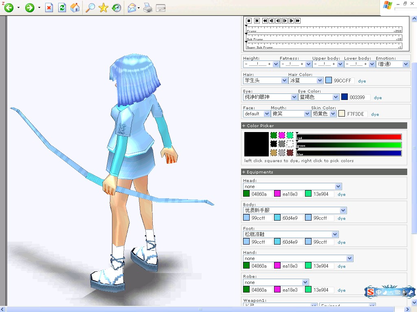Open the Eye style dropdown

pos(270,97)
